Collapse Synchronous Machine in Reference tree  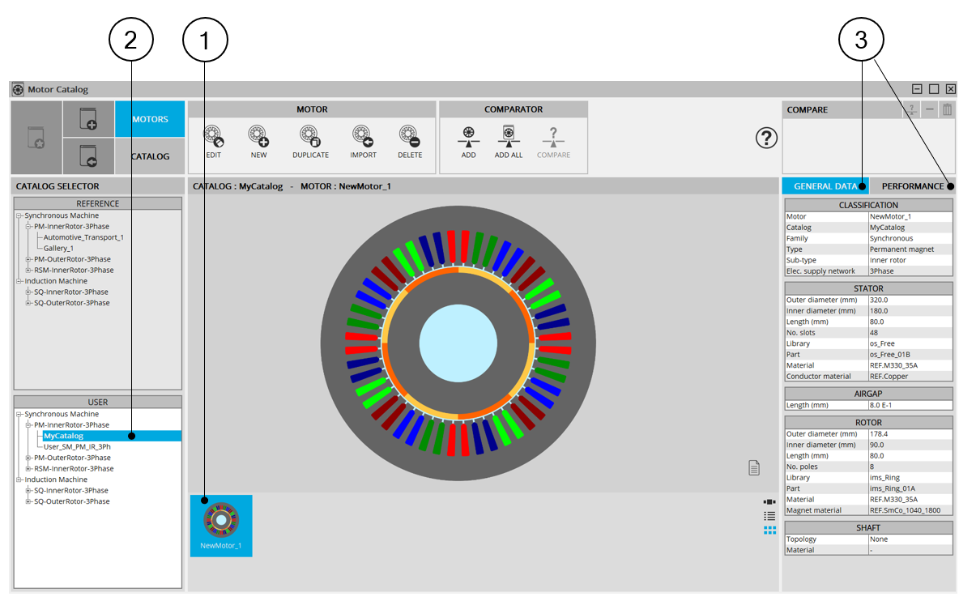pos(19,216)
